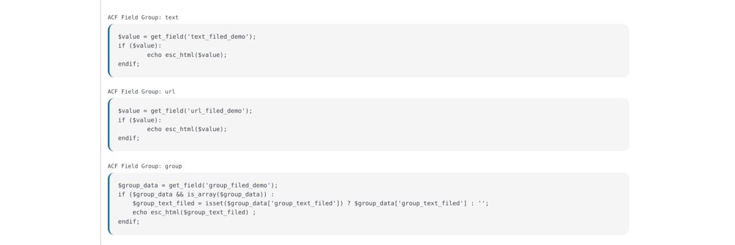Click the echo esc_html line in url block
The image size is (735, 245).
pos(187,129)
